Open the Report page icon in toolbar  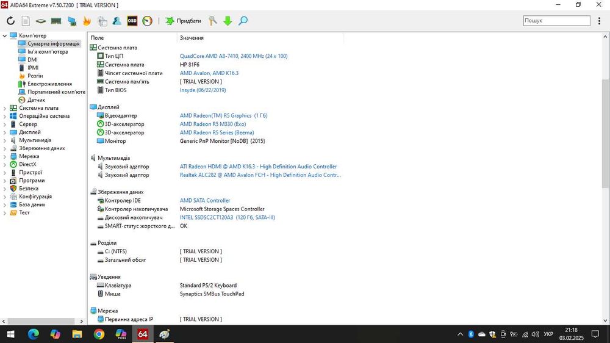point(26,21)
